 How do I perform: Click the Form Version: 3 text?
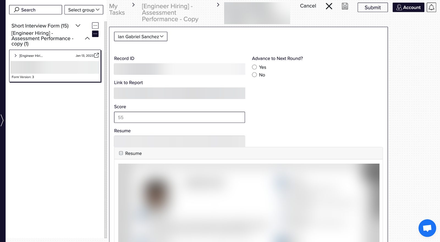23,77
